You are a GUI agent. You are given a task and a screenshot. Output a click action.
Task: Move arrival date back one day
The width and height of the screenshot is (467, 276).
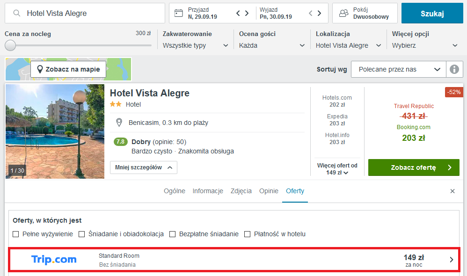pos(238,13)
